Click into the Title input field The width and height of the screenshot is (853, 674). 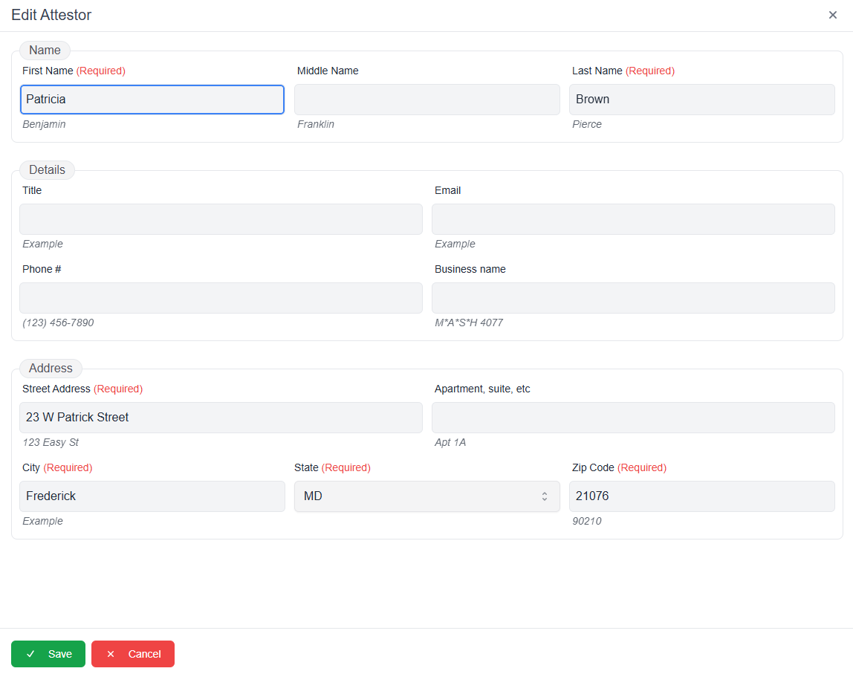[x=221, y=219]
